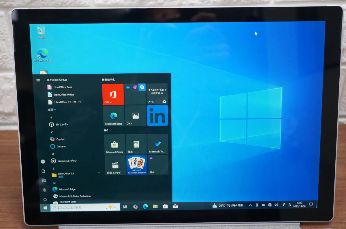The height and width of the screenshot is (229, 346).
Task: Open the メール tile
Action: [x=157, y=94]
